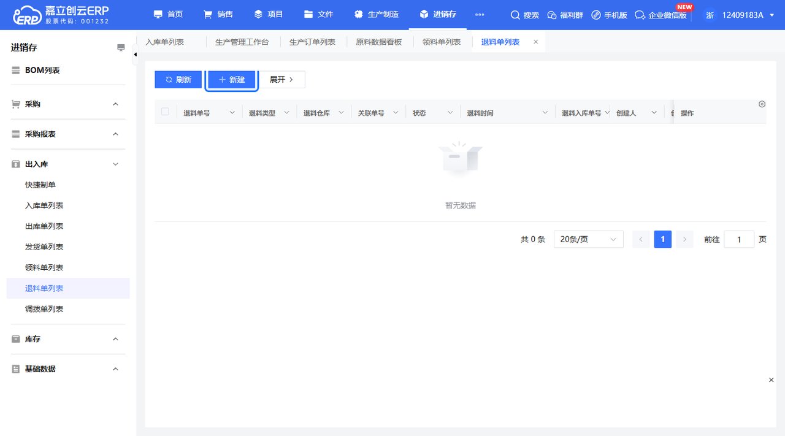
Task: Click the 嘉立创云ERP logo
Action: (60, 15)
